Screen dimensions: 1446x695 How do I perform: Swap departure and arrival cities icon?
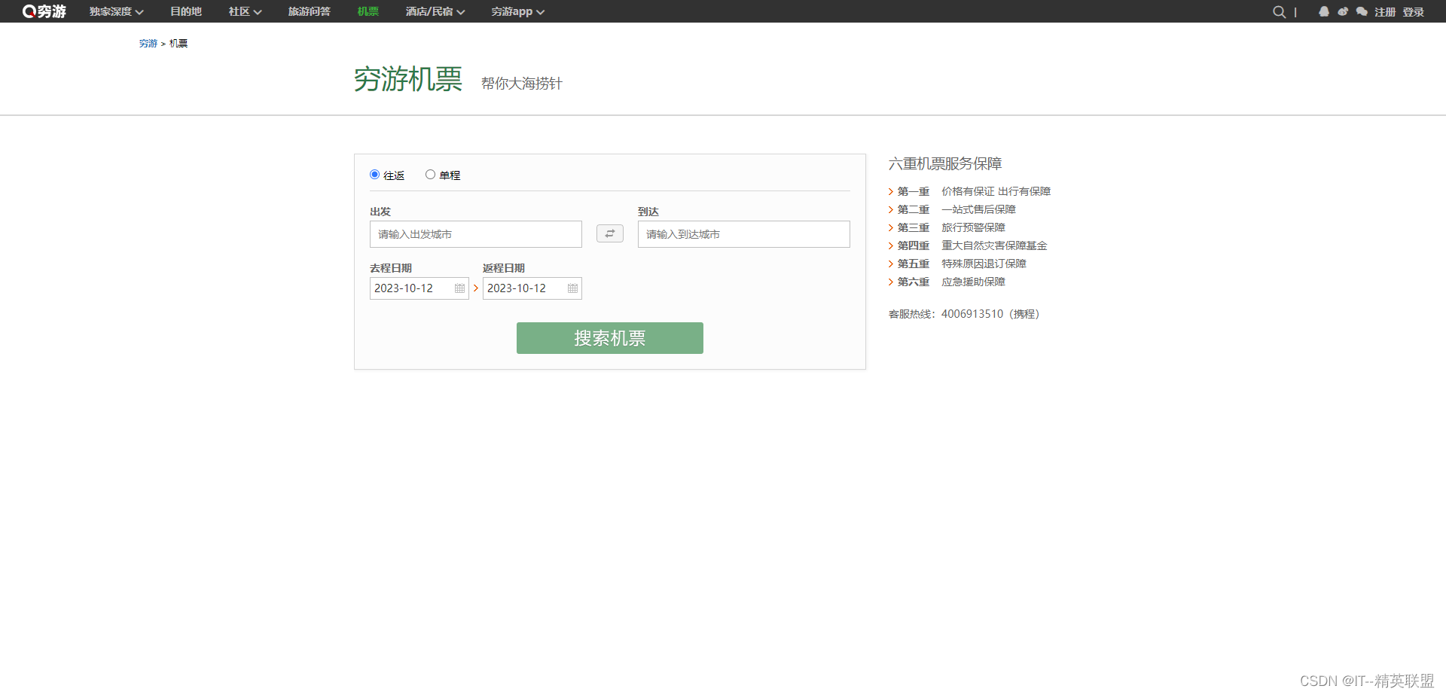pyautogui.click(x=610, y=233)
